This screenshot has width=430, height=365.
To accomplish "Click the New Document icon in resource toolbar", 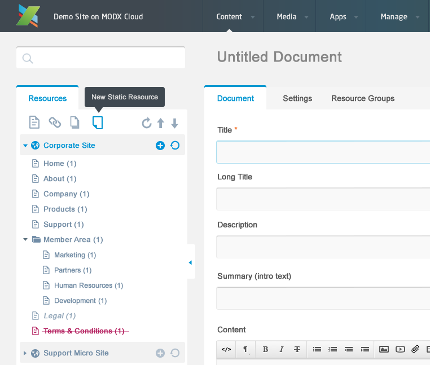I will (x=34, y=122).
